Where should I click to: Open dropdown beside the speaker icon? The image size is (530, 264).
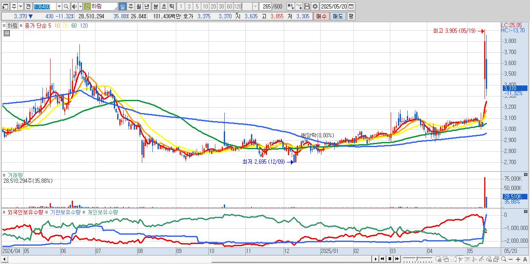click(x=80, y=6)
